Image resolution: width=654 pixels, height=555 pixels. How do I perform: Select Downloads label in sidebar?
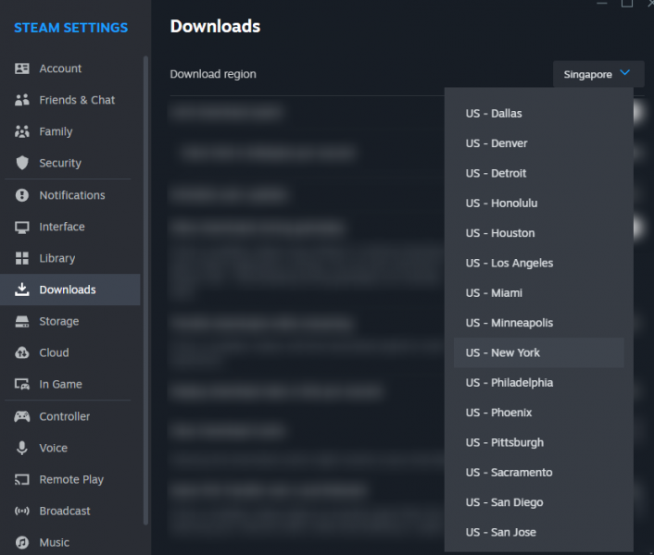pyautogui.click(x=67, y=290)
